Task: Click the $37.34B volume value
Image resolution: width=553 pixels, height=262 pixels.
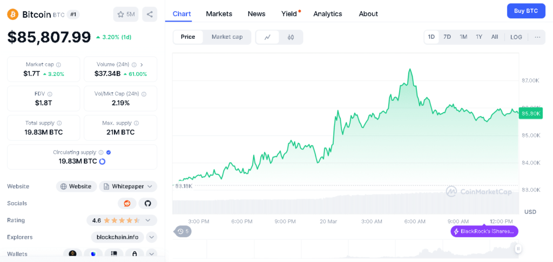Action: click(x=107, y=74)
